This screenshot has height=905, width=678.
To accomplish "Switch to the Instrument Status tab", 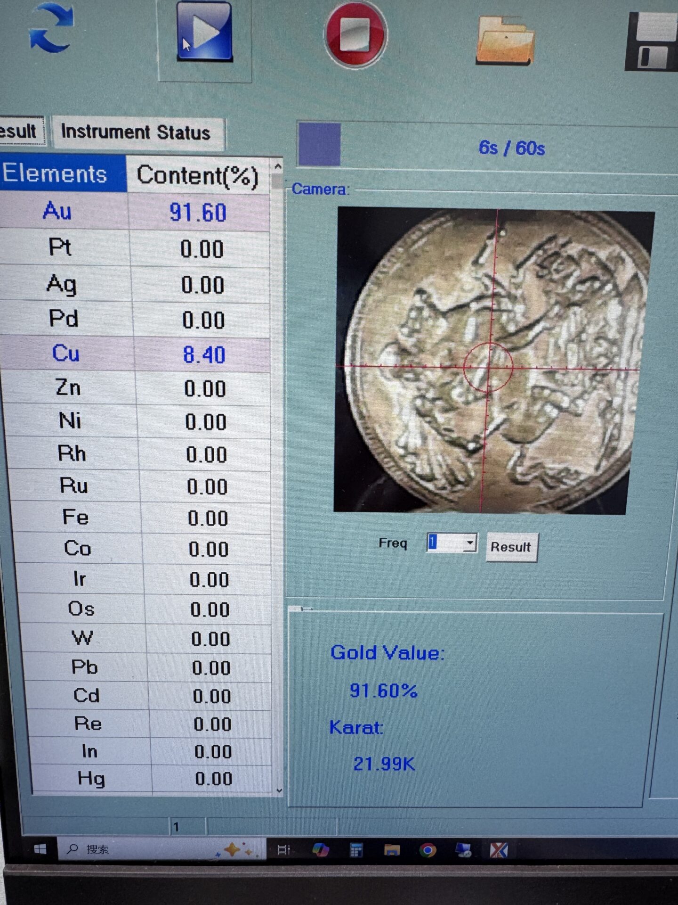I will click(136, 132).
